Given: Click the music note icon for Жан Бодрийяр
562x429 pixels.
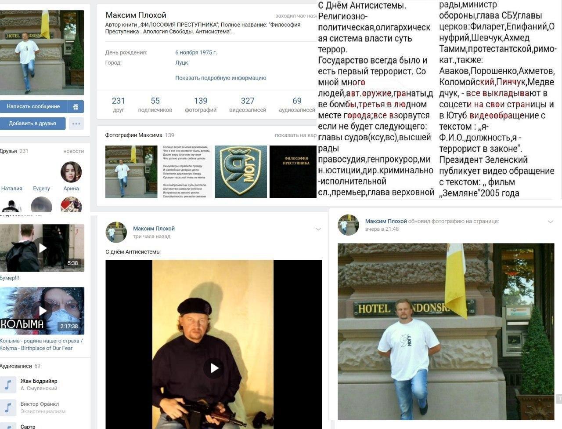Looking at the screenshot, I should click(x=8, y=385).
